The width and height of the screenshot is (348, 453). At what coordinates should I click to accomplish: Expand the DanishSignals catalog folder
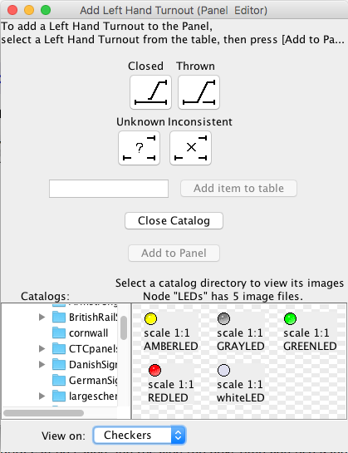point(42,365)
